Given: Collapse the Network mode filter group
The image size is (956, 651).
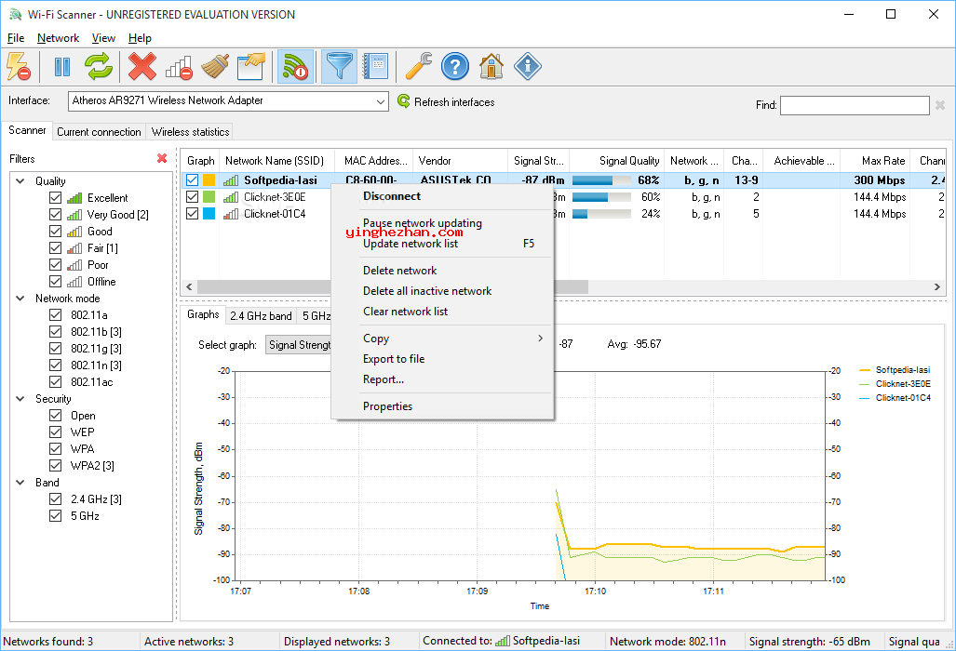Looking at the screenshot, I should (x=20, y=299).
